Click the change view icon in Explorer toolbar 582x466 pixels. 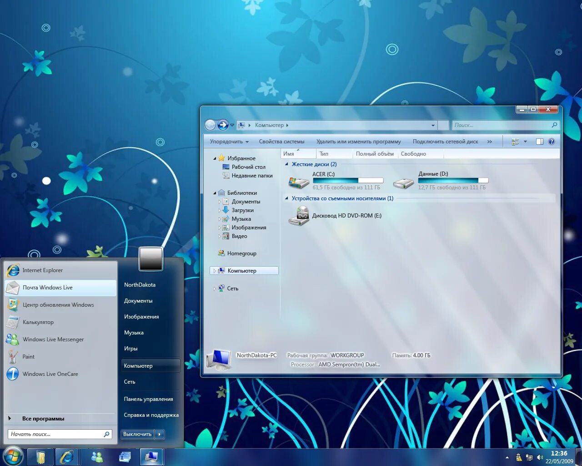pos(515,142)
